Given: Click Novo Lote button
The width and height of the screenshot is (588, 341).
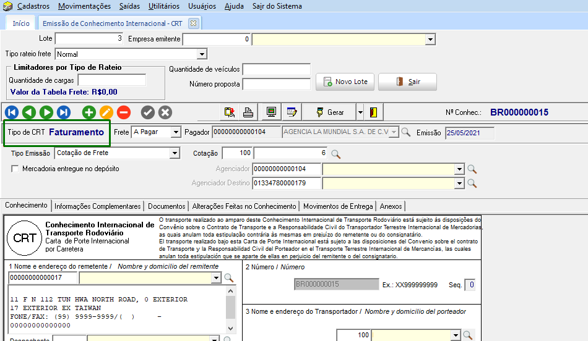Looking at the screenshot, I should (345, 82).
